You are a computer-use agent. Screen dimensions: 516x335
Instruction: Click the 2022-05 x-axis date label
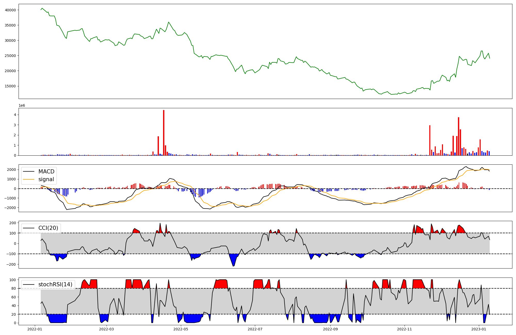click(x=181, y=329)
